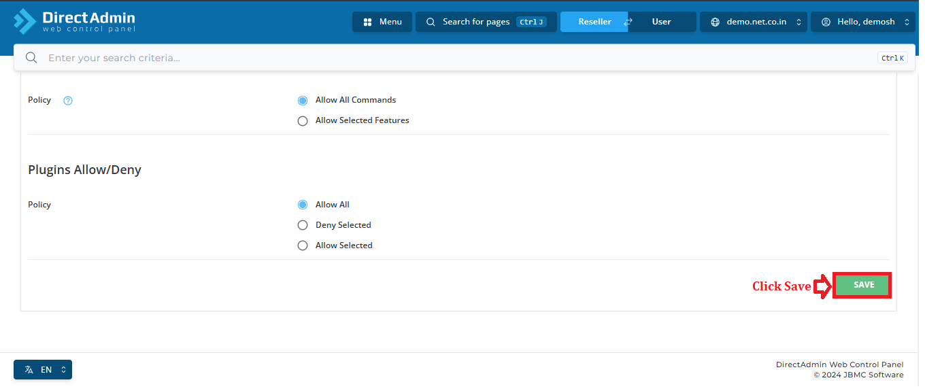Screen dimensions: 925x391
Task: Click the DirectAdmin logo icon
Action: point(25,21)
